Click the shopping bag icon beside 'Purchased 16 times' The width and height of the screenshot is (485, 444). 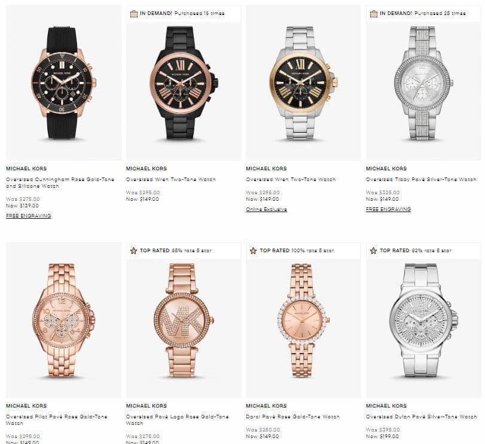click(133, 14)
